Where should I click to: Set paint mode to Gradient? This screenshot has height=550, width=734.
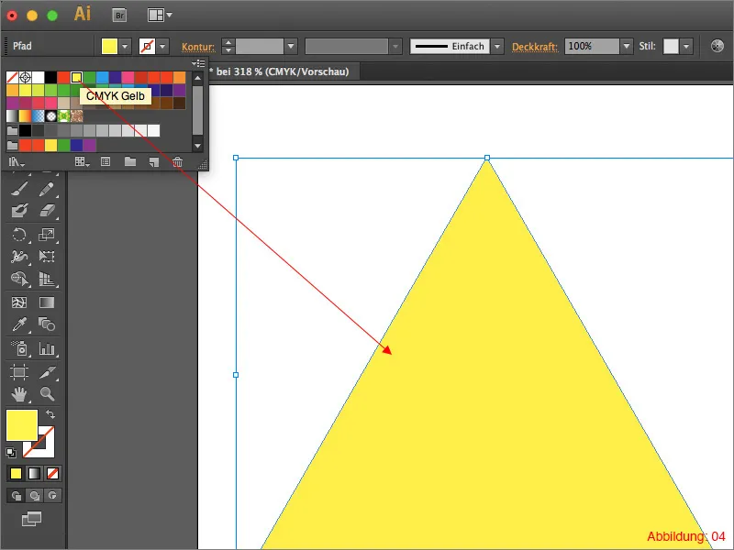click(34, 474)
